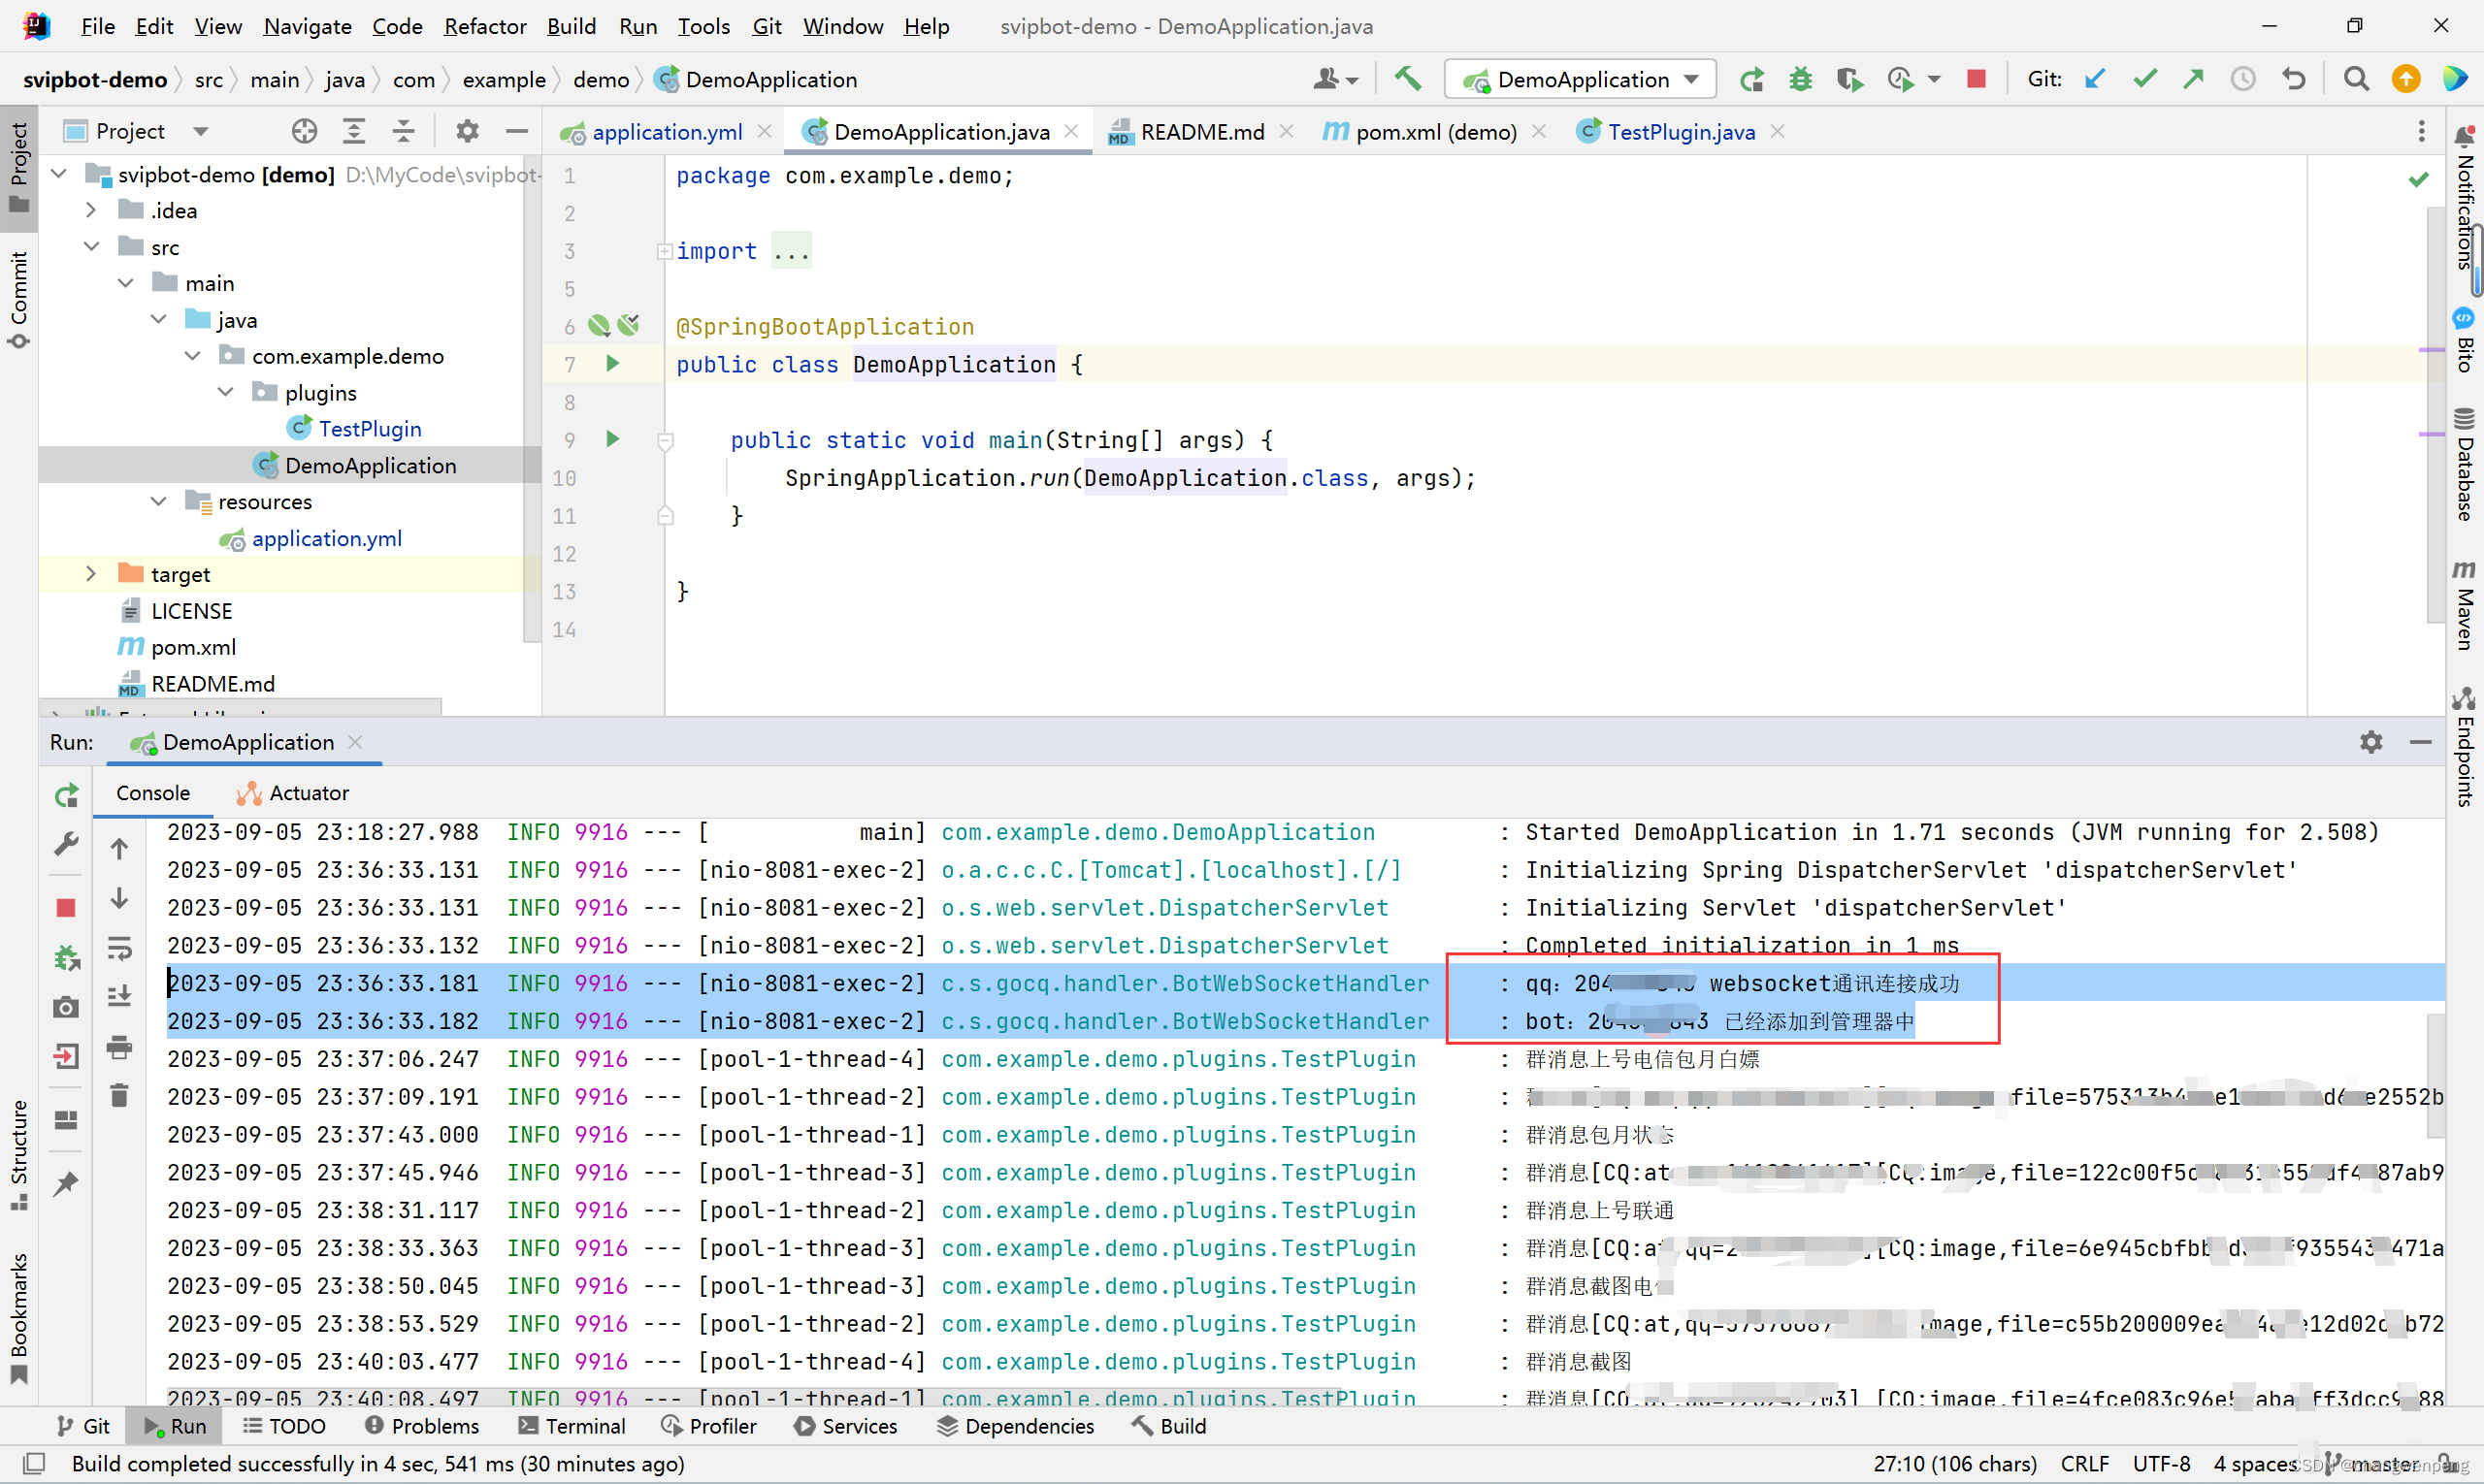Open the Refactor menu
This screenshot has width=2484, height=1484.
pyautogui.click(x=484, y=26)
